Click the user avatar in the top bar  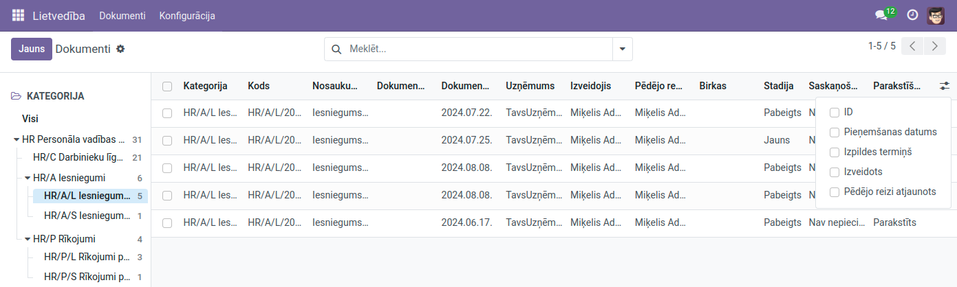(x=935, y=15)
